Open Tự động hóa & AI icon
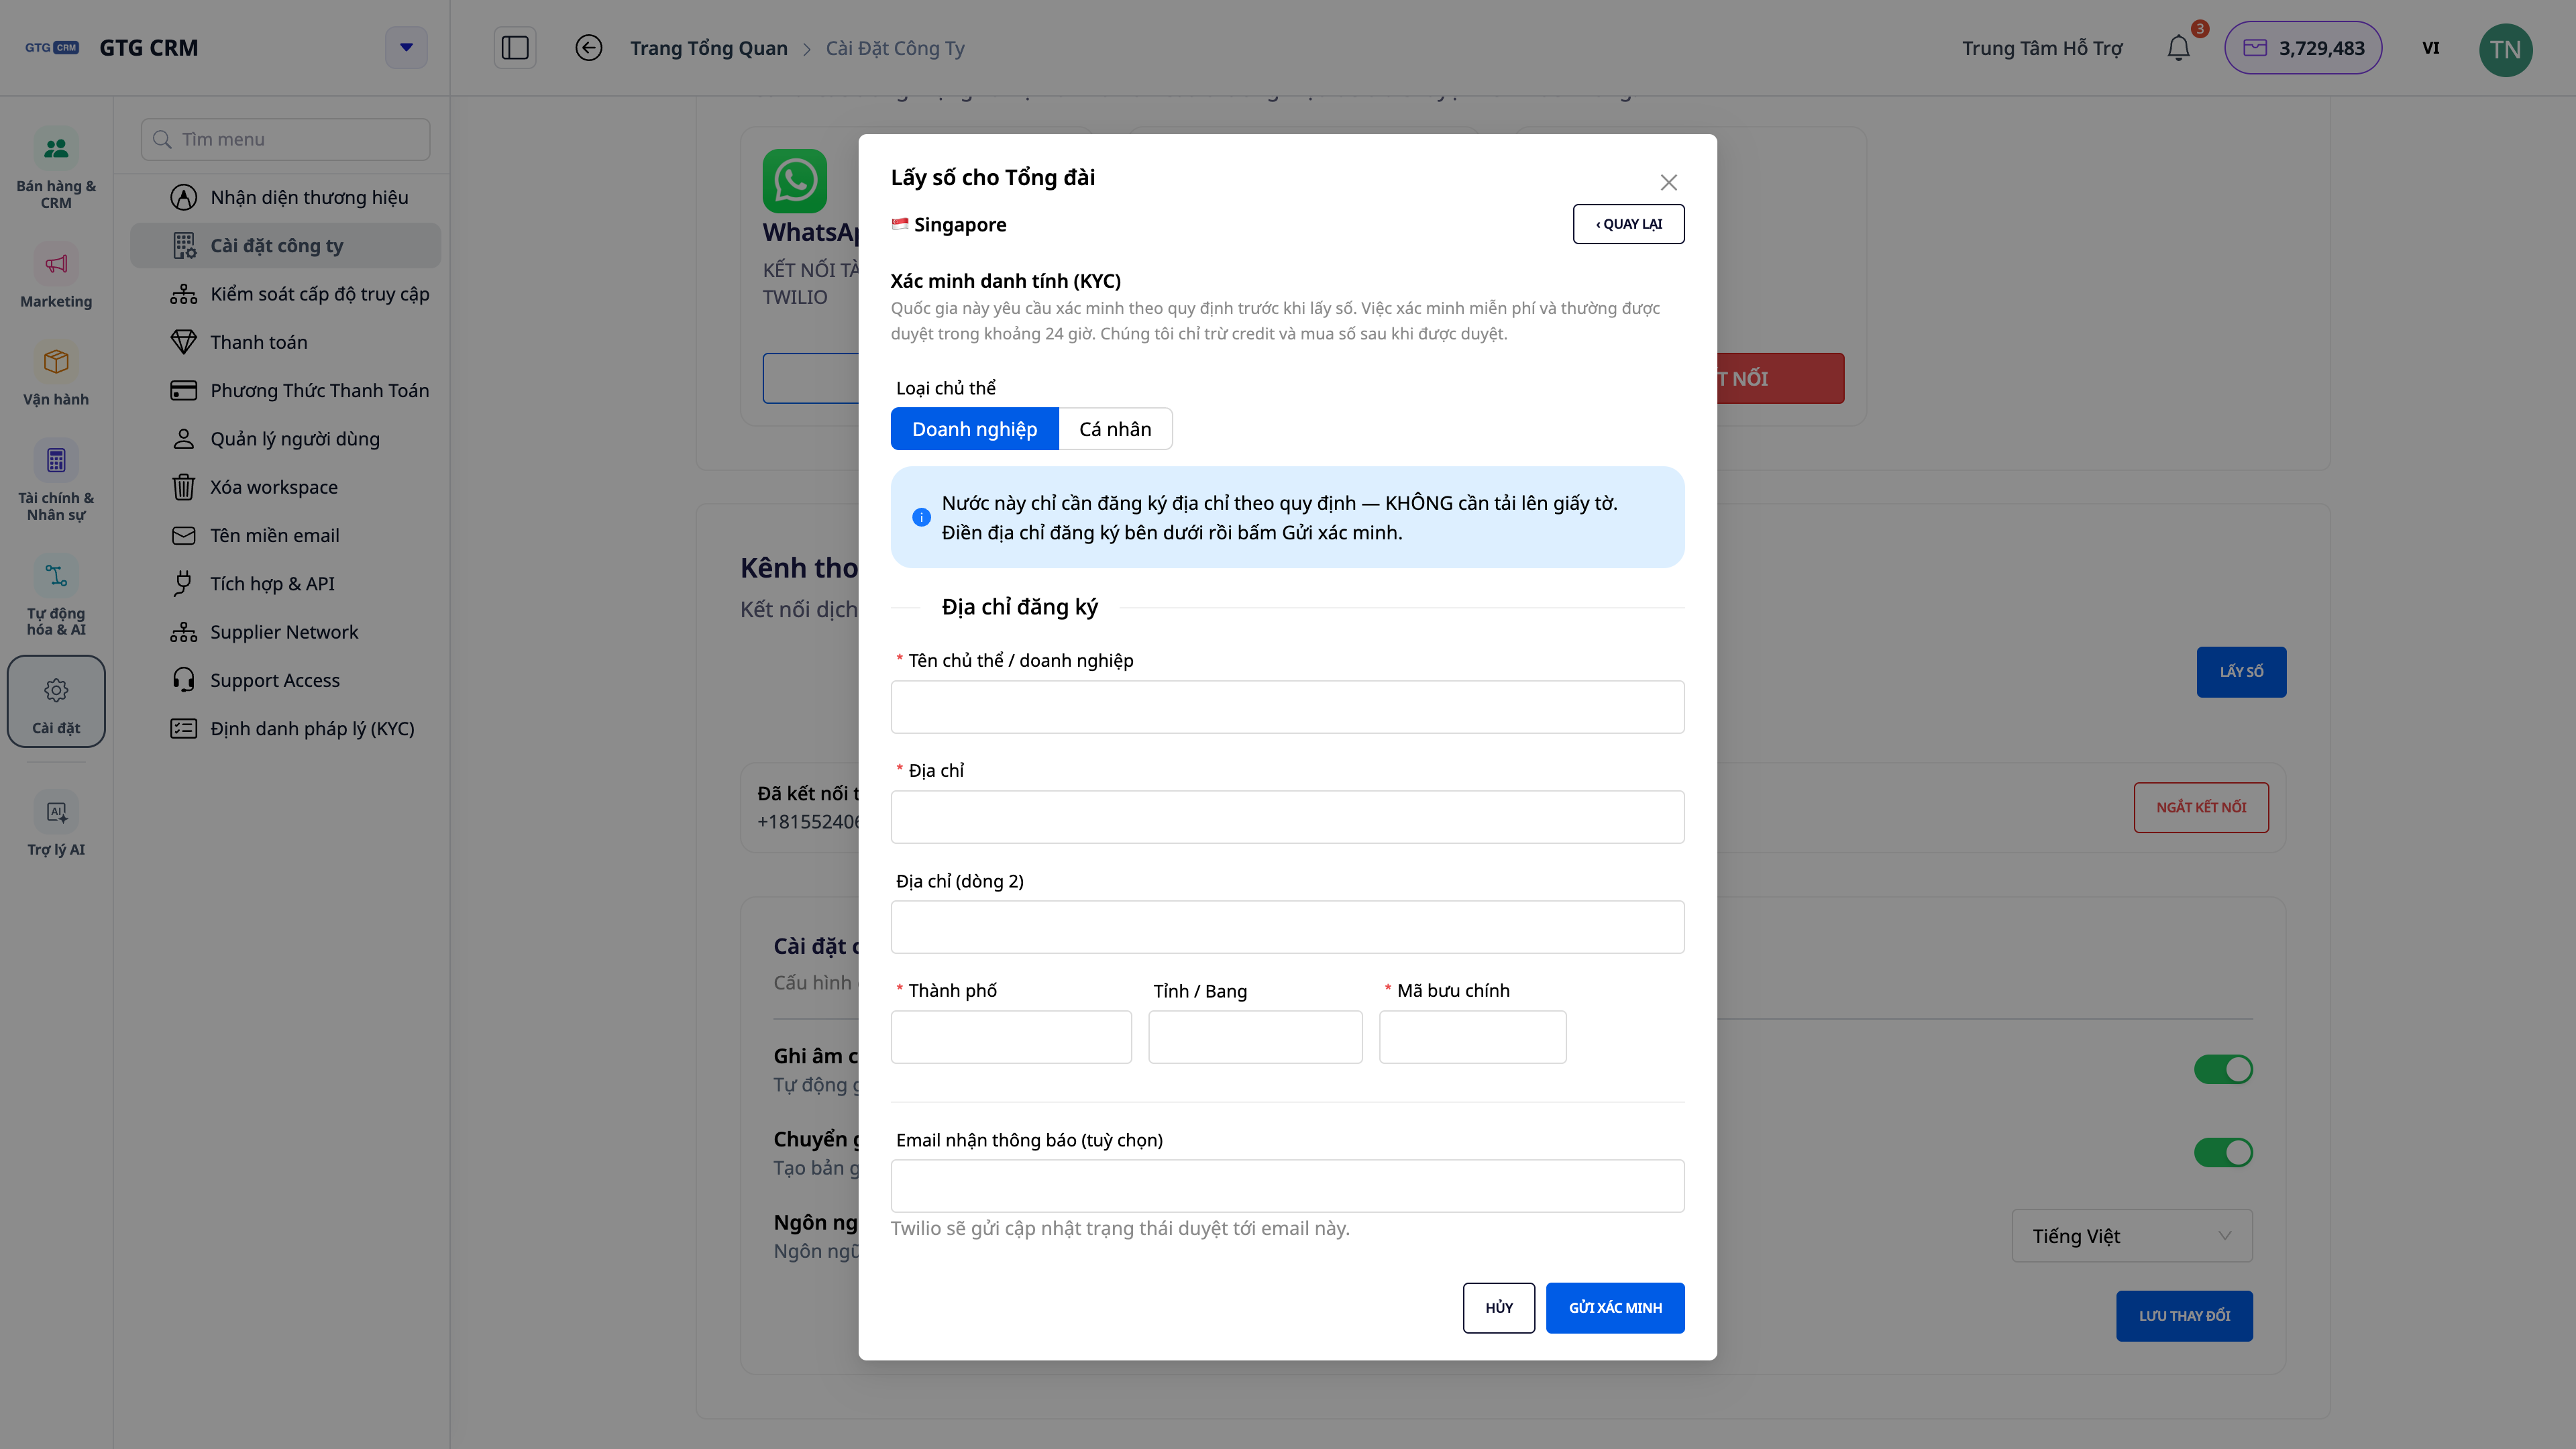Image resolution: width=2576 pixels, height=1449 pixels. pyautogui.click(x=56, y=576)
